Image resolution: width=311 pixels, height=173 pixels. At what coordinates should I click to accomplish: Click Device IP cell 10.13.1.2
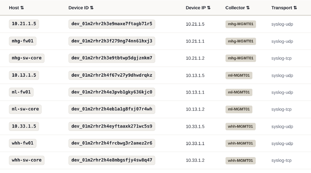coord(195,109)
